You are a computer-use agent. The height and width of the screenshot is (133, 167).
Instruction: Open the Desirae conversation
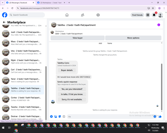(22, 117)
